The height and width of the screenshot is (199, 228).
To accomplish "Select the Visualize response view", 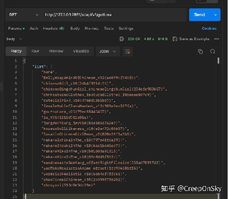I will point(81,51).
